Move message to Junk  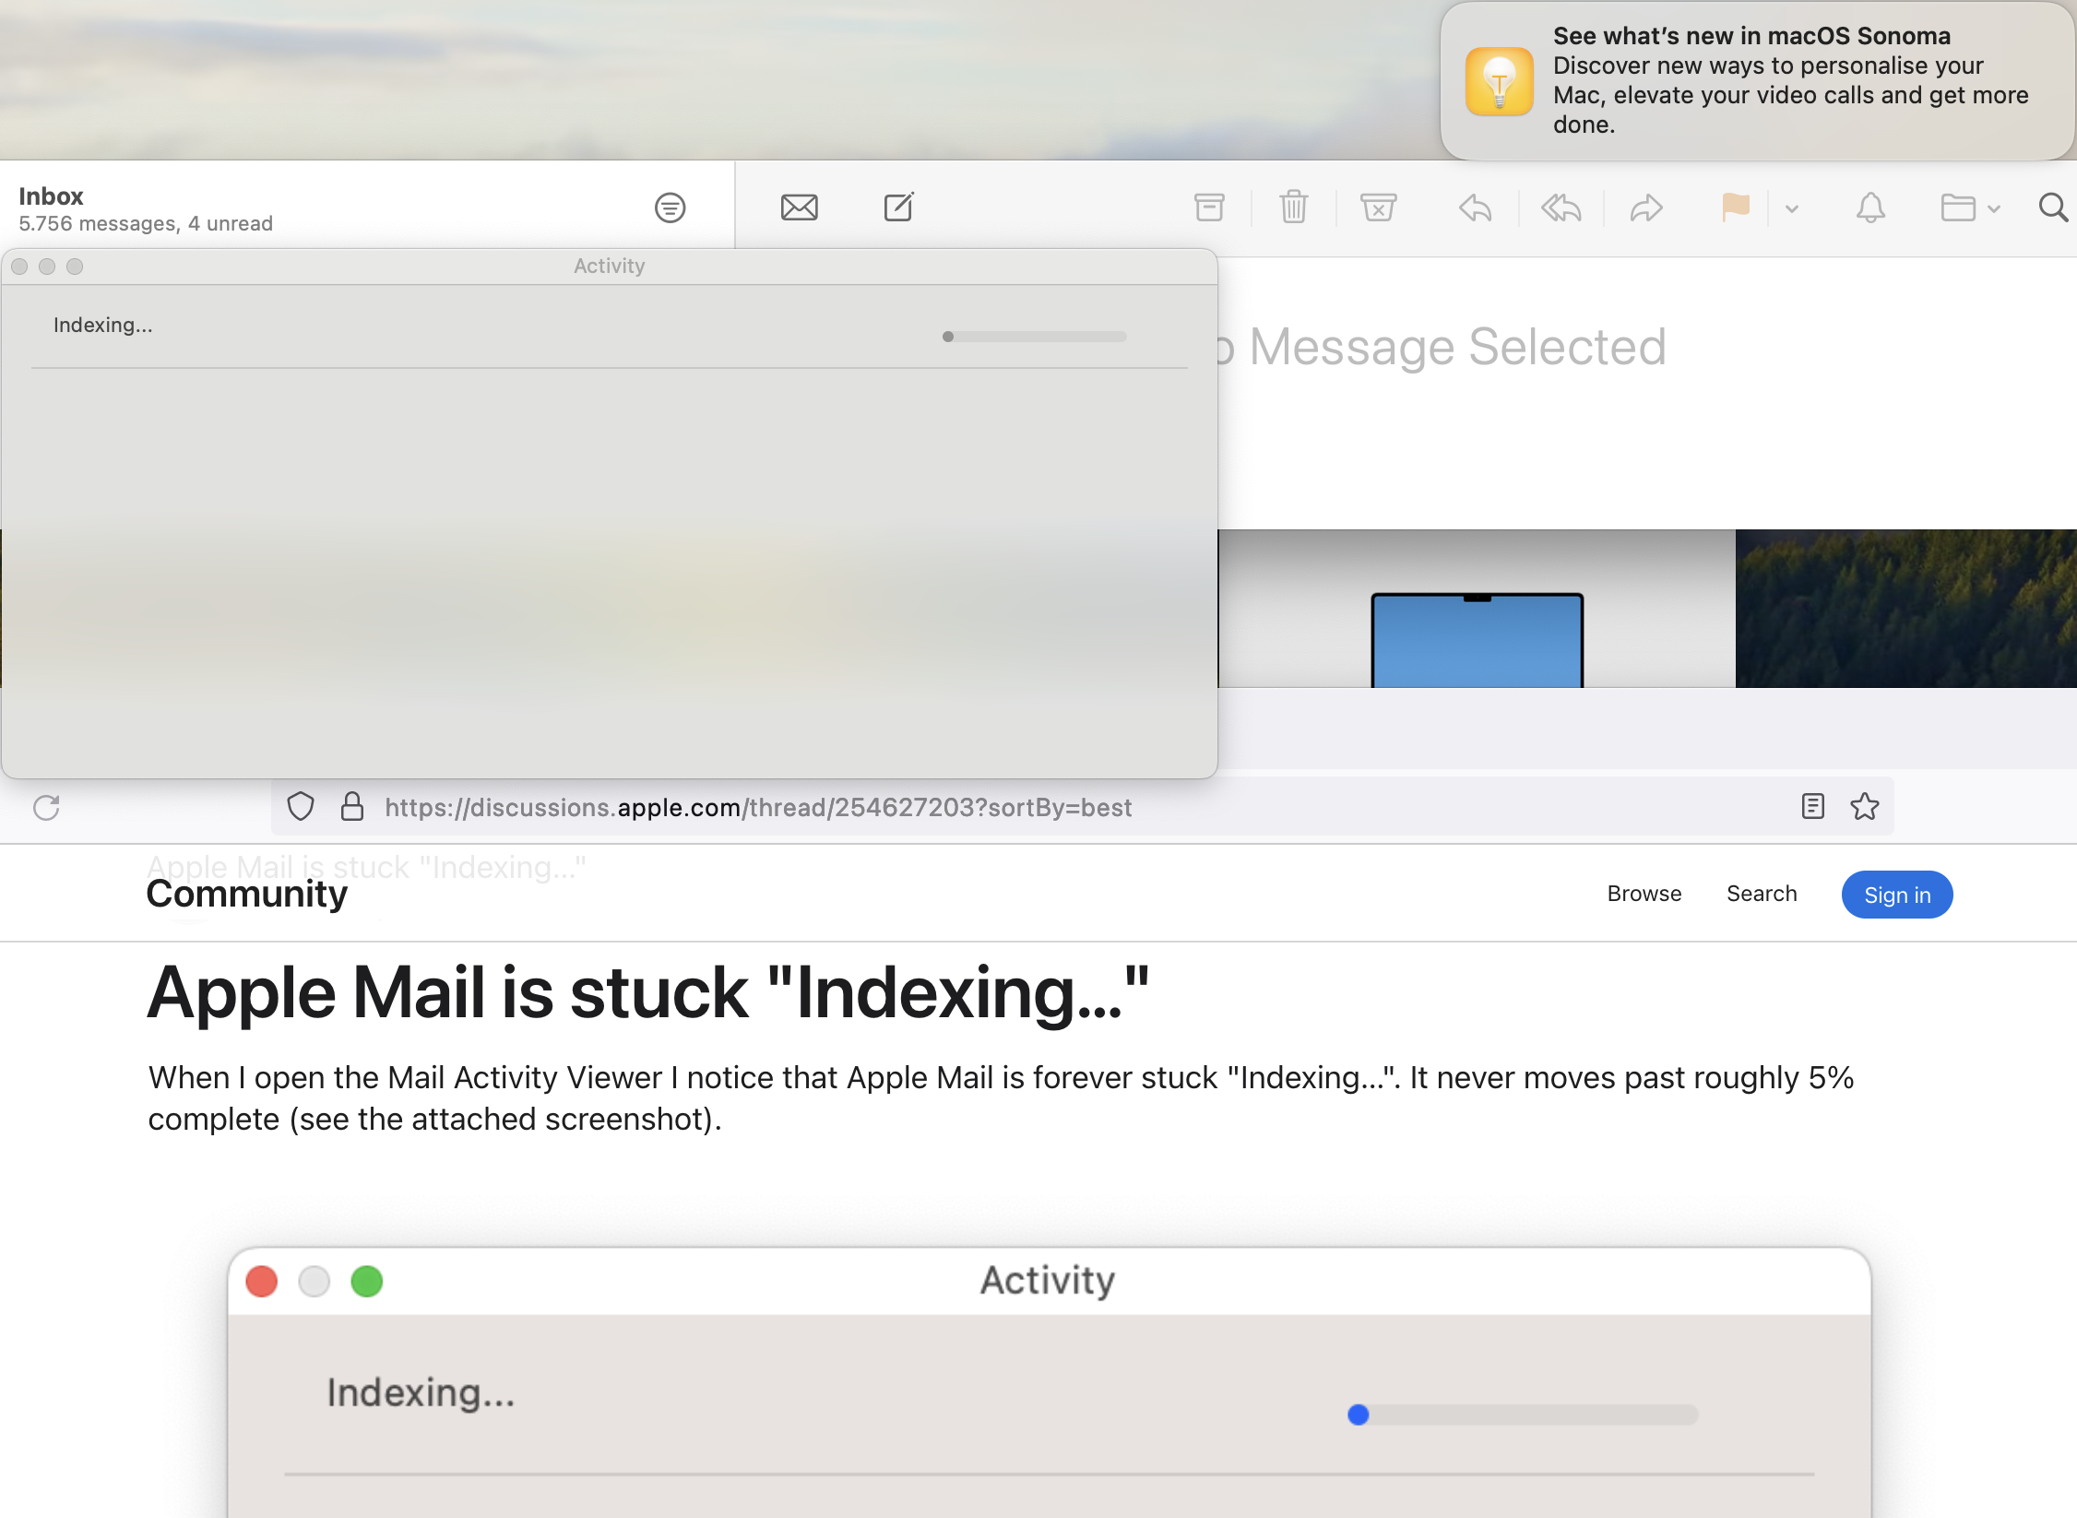click(1378, 208)
